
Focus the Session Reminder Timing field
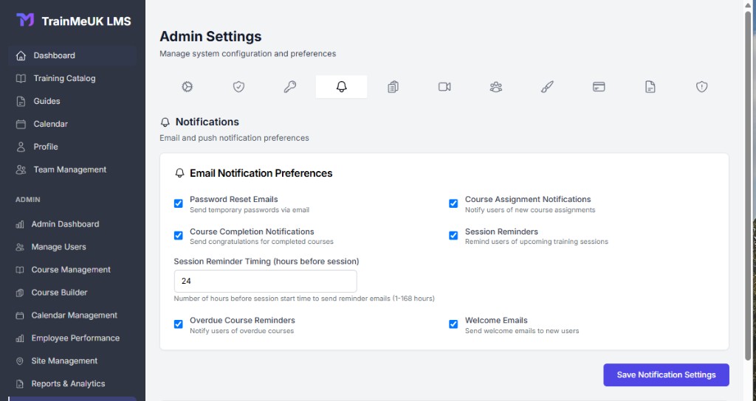tap(265, 281)
